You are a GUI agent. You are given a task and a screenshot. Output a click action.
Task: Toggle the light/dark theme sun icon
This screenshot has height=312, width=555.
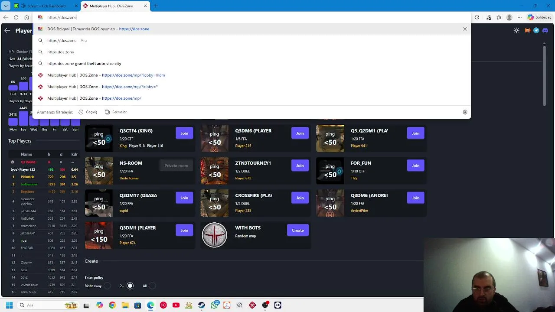click(x=516, y=30)
